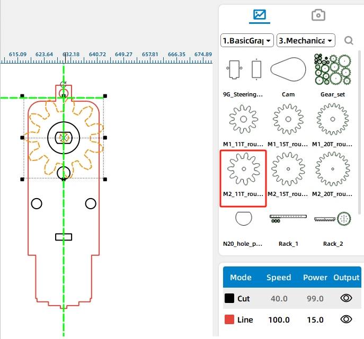This screenshot has height=339, width=364.
Task: Expand the 1.BasicGraphics category dropdown
Action: coord(247,40)
